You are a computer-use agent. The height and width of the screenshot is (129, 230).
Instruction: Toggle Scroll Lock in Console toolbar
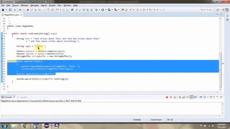click(184, 97)
